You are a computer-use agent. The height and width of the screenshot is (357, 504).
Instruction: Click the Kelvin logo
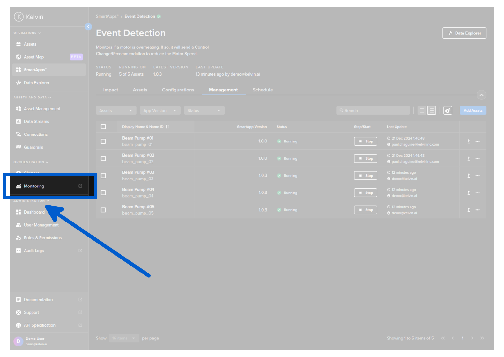tap(29, 17)
